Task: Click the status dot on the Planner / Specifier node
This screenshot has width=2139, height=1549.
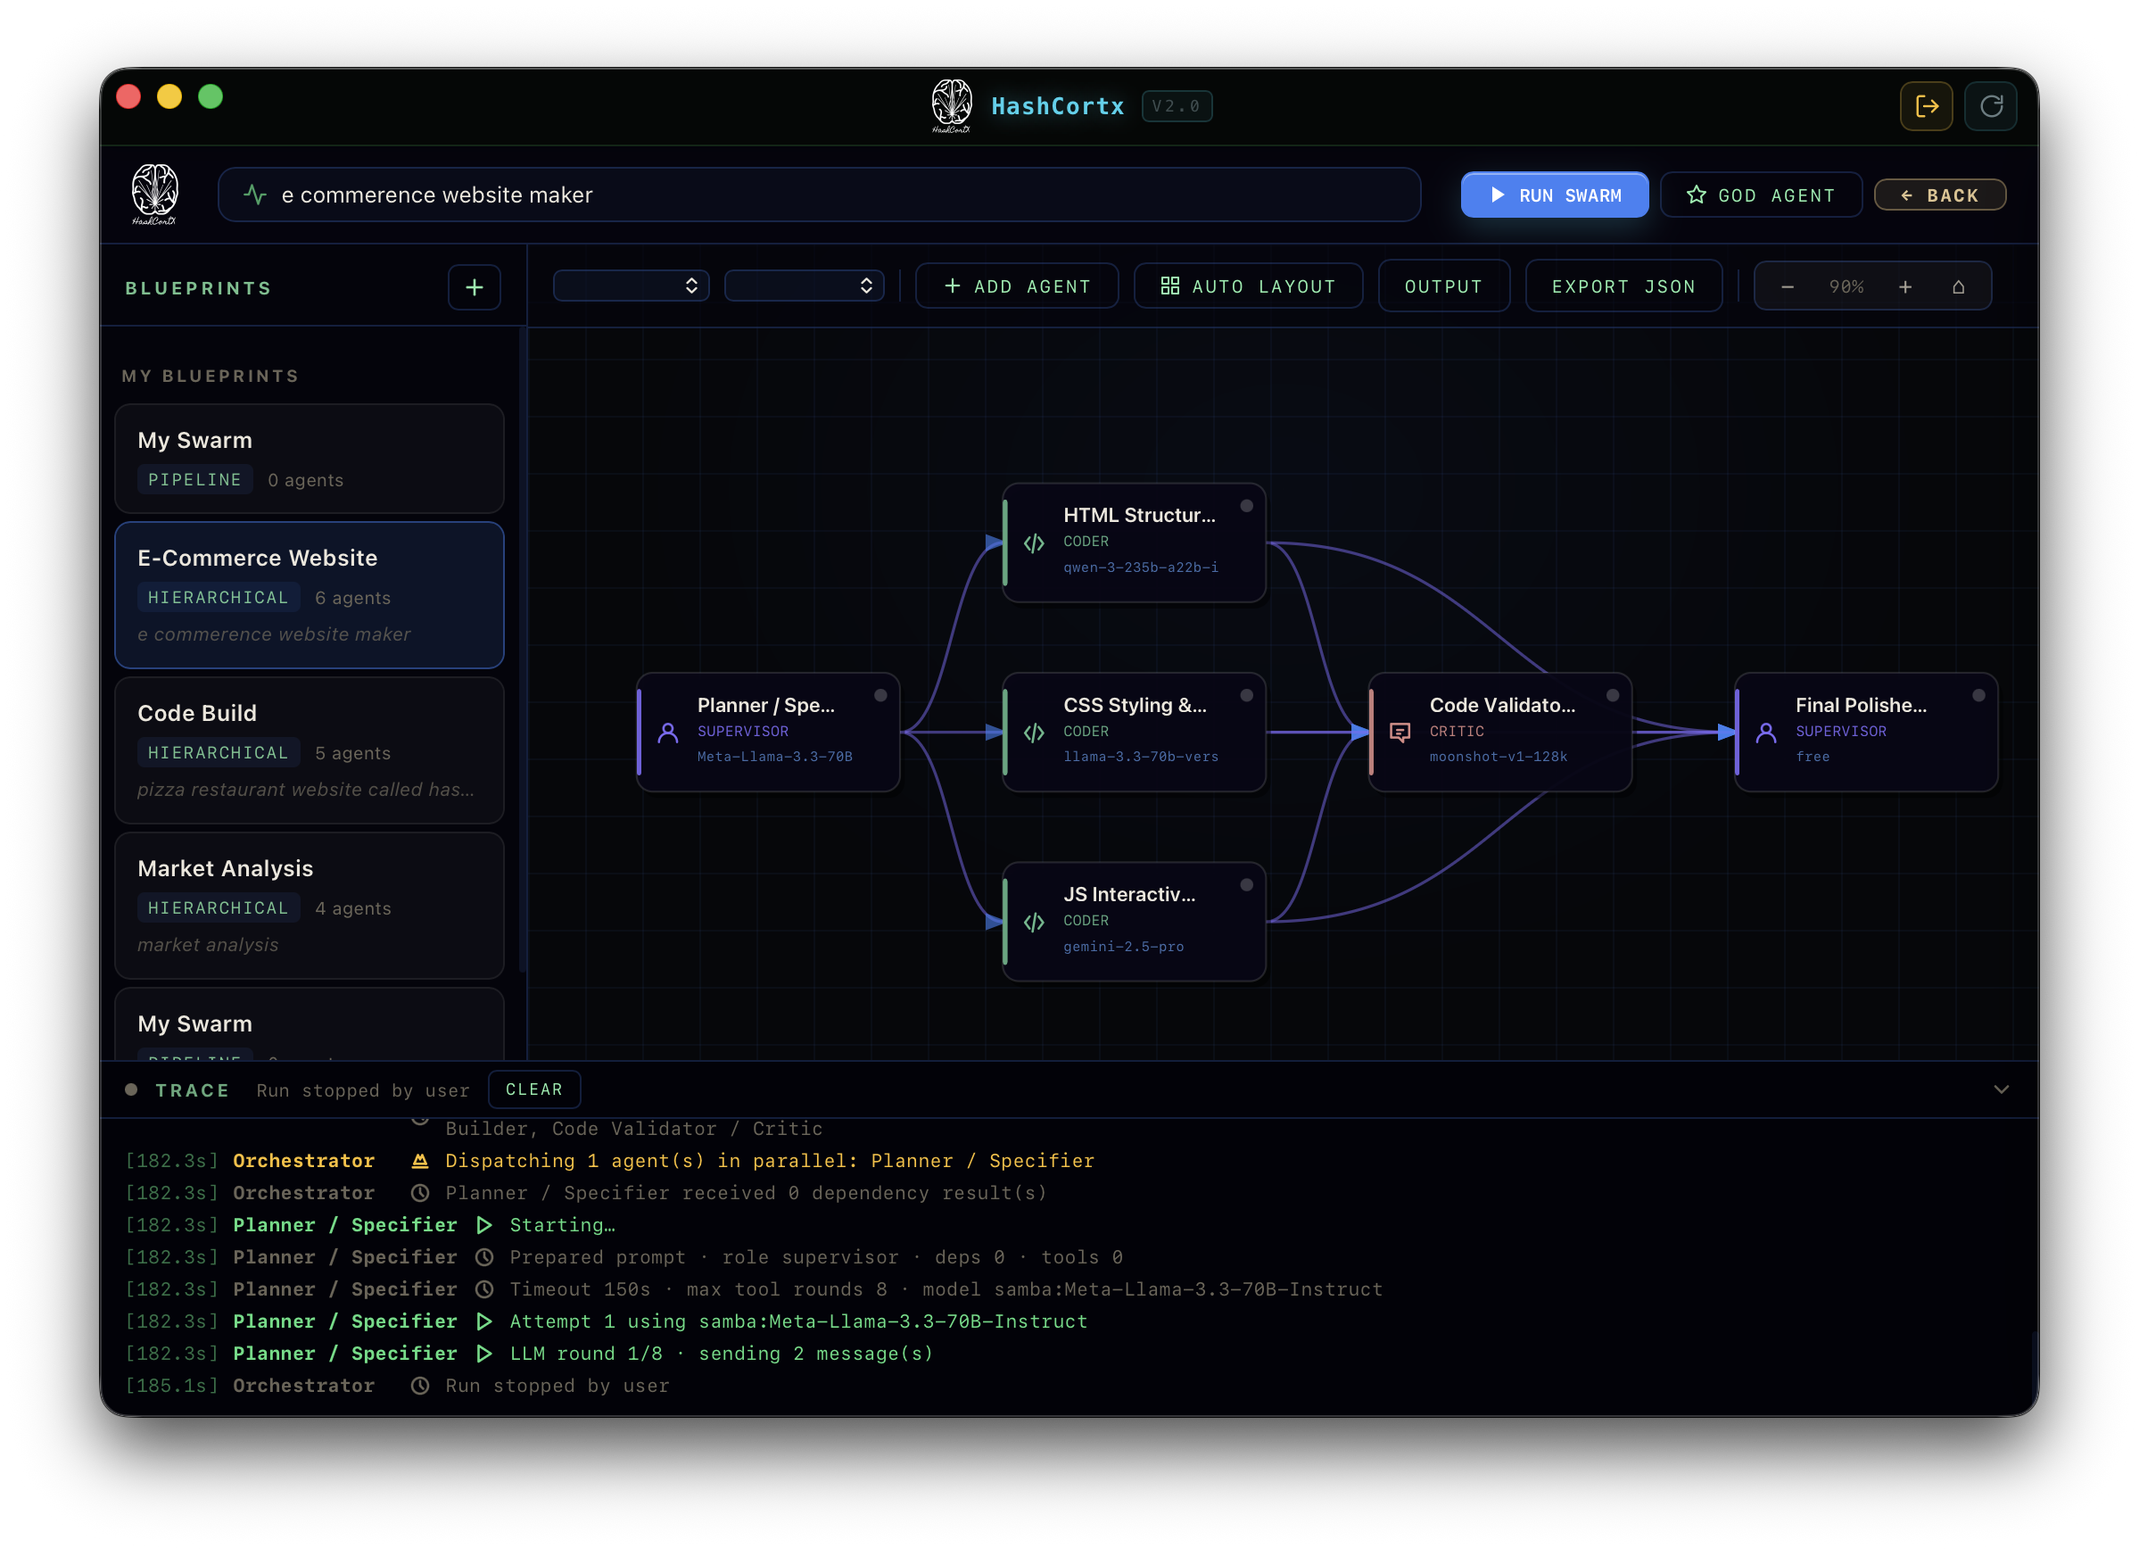Action: (880, 696)
